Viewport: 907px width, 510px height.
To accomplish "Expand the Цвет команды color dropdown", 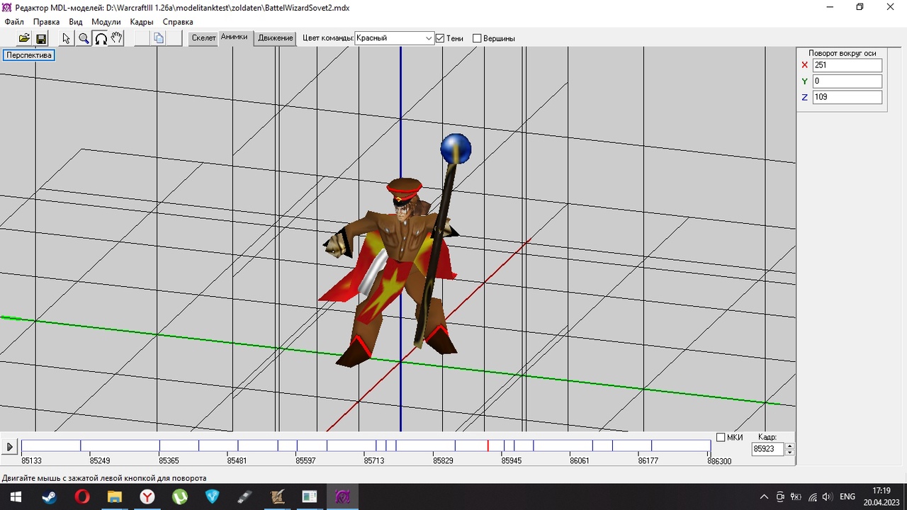I will 429,38.
